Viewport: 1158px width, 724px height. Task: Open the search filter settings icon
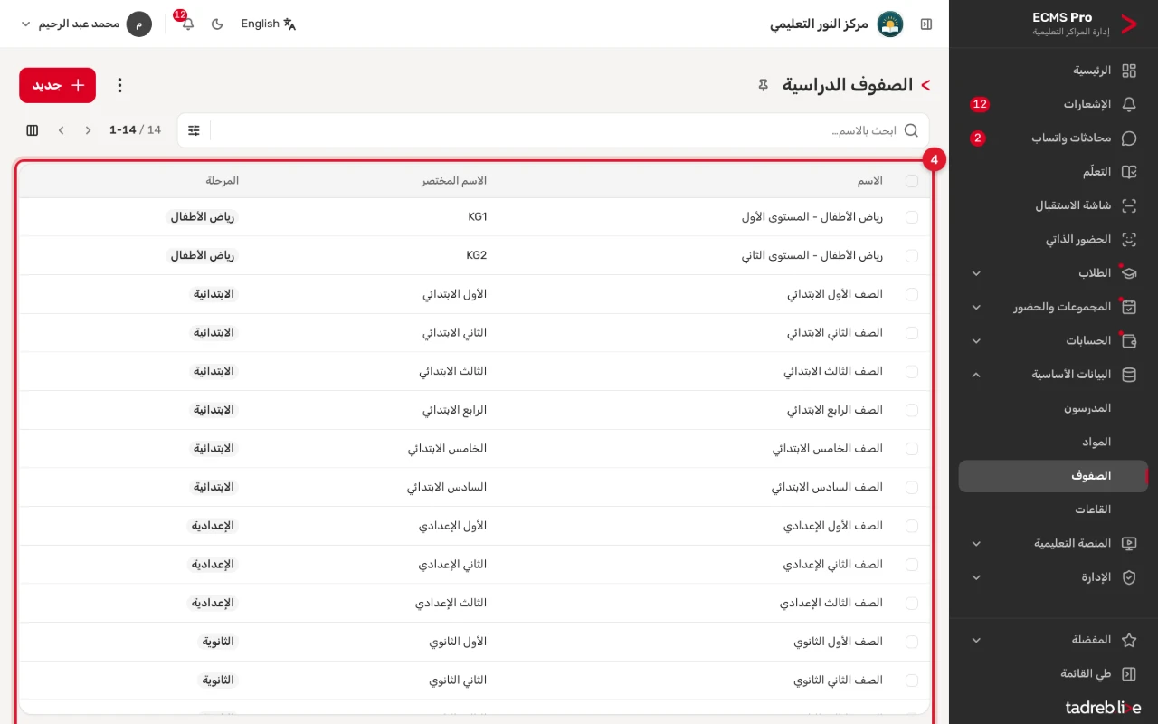pos(195,130)
